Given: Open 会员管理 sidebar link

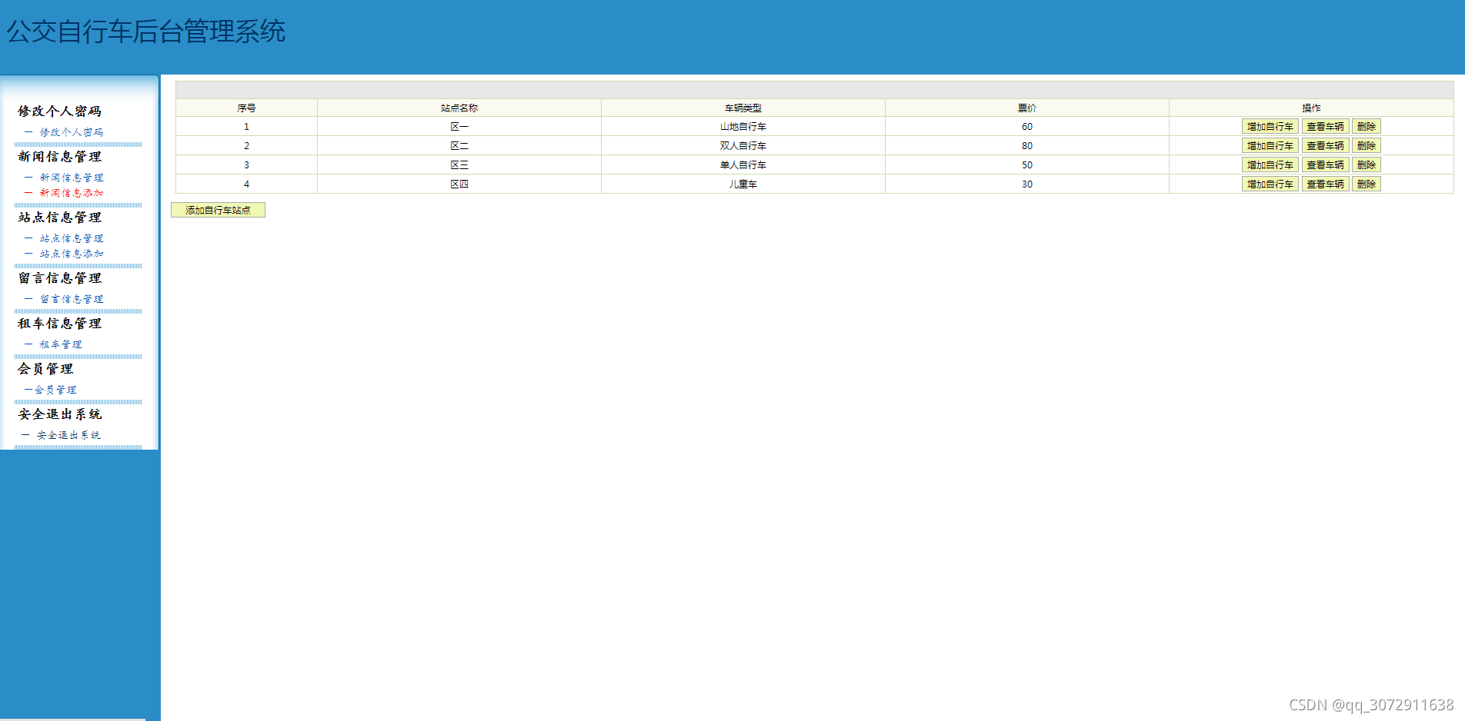Looking at the screenshot, I should pos(55,390).
